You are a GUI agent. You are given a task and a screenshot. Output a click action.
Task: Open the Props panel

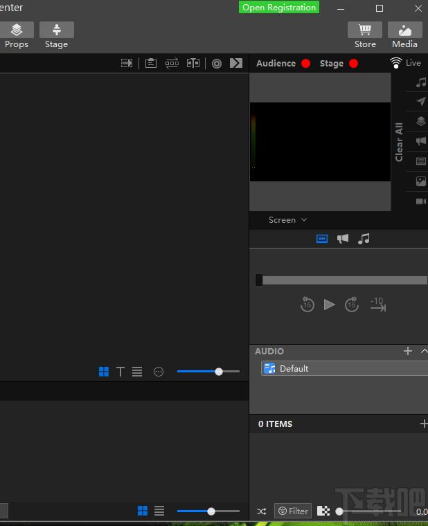pyautogui.click(x=17, y=35)
